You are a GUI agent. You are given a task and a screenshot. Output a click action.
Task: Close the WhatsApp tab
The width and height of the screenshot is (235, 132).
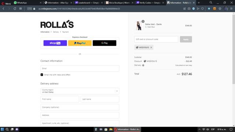point(41,3)
